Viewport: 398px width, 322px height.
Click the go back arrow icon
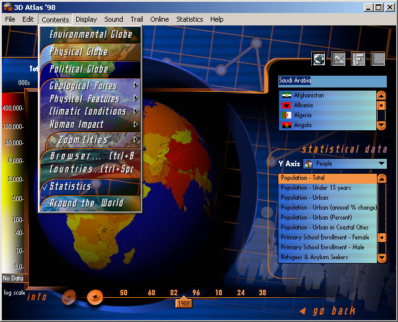pyautogui.click(x=303, y=311)
